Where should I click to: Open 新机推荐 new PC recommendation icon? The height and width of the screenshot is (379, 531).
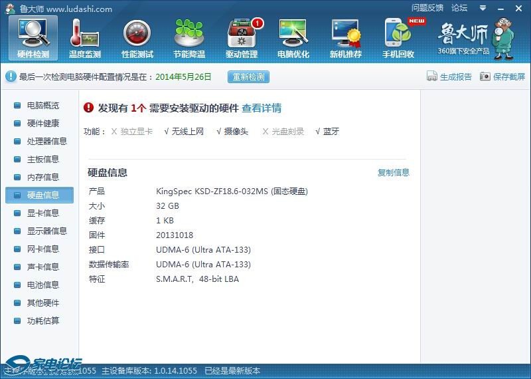pyautogui.click(x=346, y=38)
